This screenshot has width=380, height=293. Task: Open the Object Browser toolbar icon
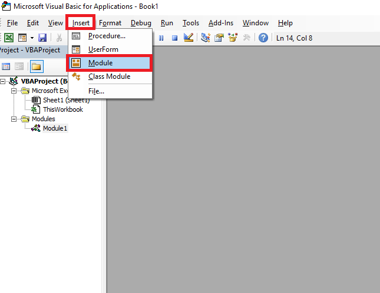tap(233, 38)
